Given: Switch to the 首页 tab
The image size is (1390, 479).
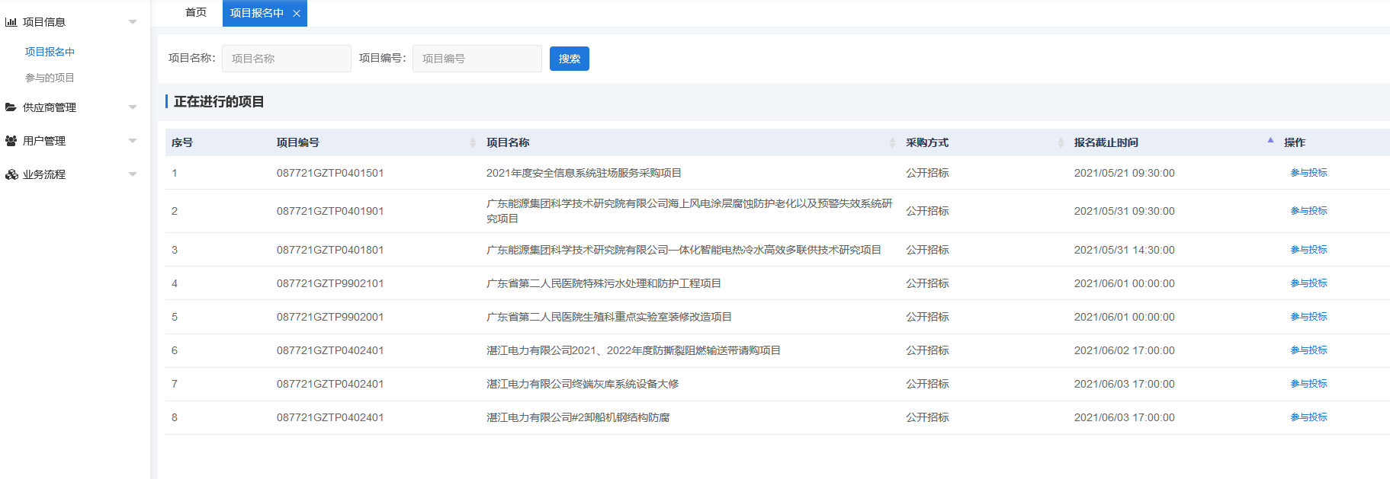Looking at the screenshot, I should pyautogui.click(x=196, y=13).
